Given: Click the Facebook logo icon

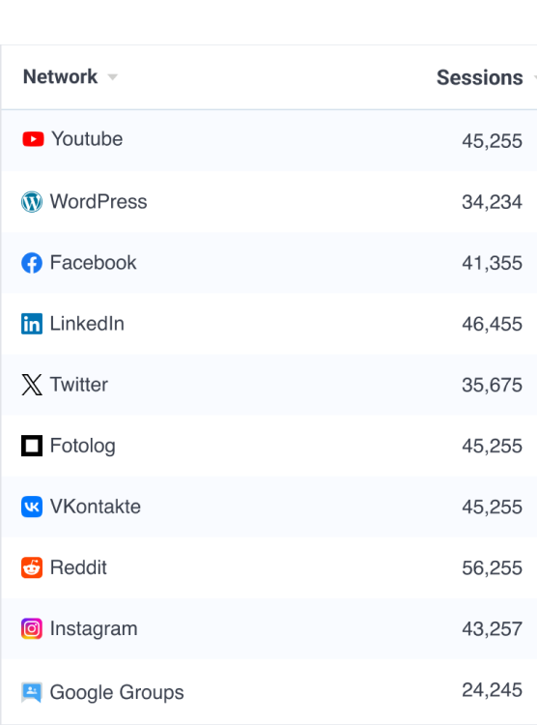Looking at the screenshot, I should click(x=32, y=263).
